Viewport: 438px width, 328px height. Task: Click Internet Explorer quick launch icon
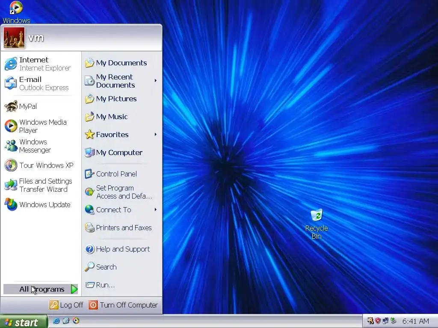click(x=56, y=321)
